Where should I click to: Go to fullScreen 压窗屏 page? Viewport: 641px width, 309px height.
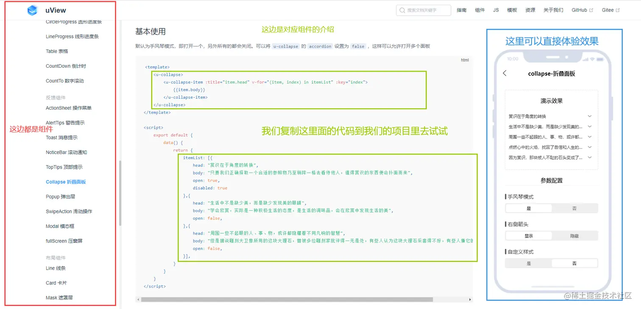(x=64, y=241)
